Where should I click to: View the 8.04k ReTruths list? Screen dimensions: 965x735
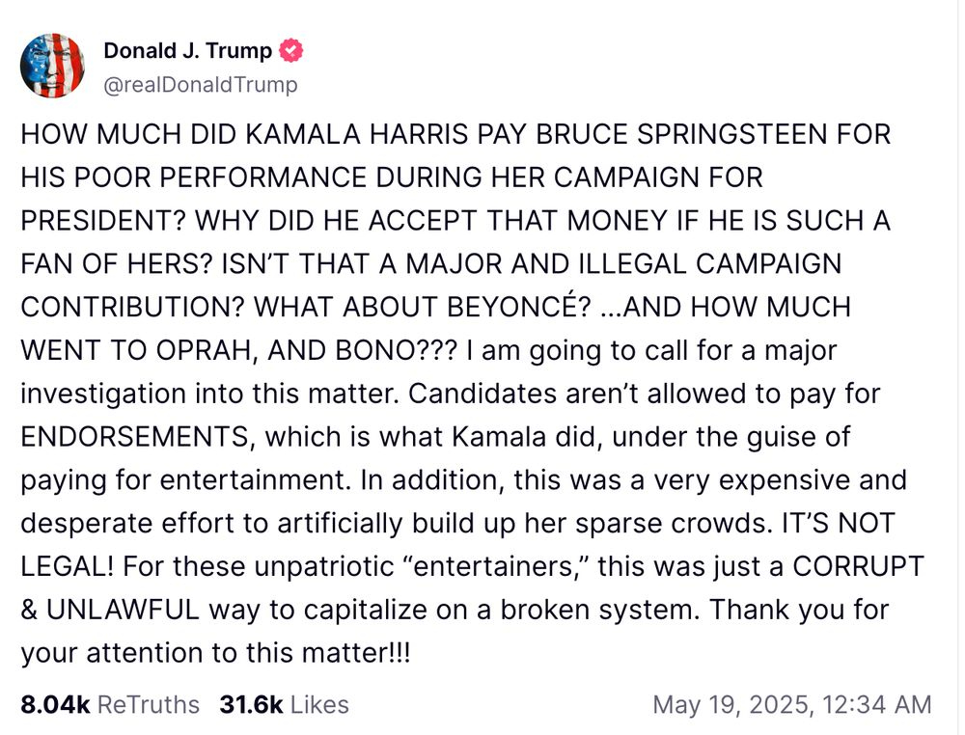click(109, 705)
